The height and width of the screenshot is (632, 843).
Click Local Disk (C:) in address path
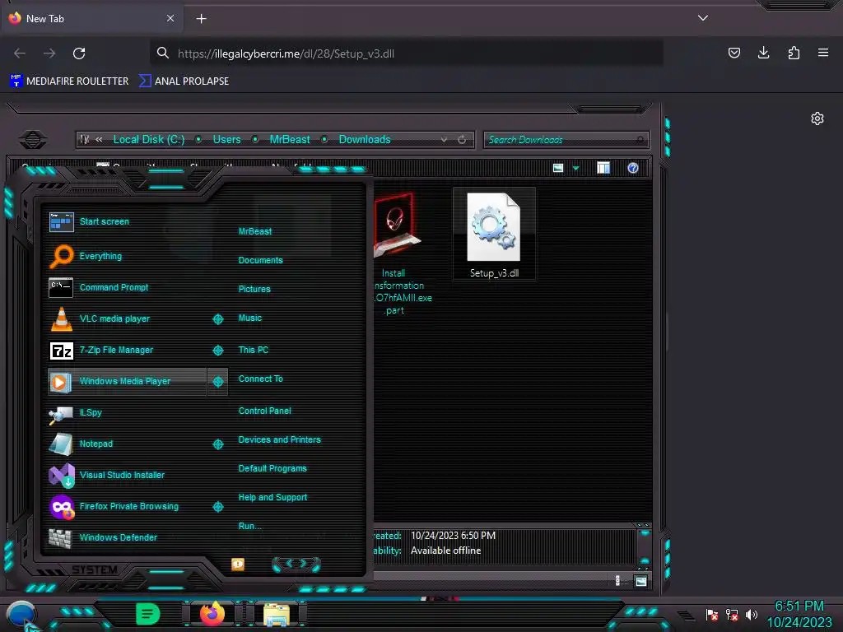[148, 140]
